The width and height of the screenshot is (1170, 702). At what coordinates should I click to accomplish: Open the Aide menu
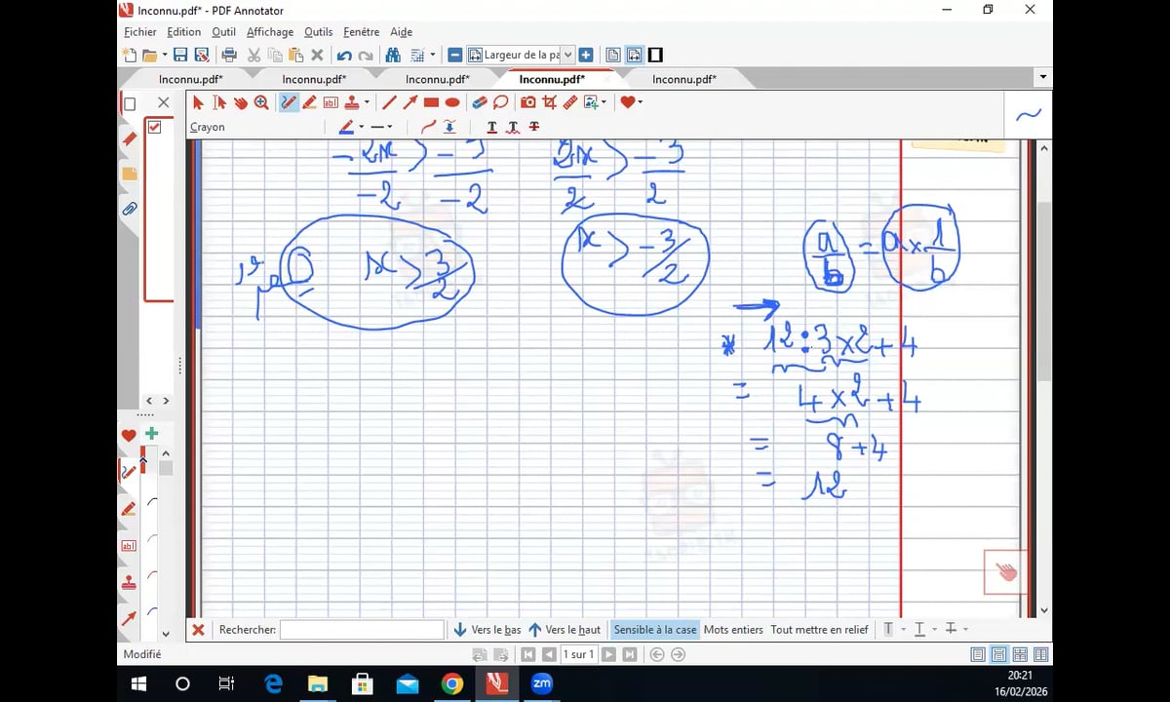click(x=401, y=32)
